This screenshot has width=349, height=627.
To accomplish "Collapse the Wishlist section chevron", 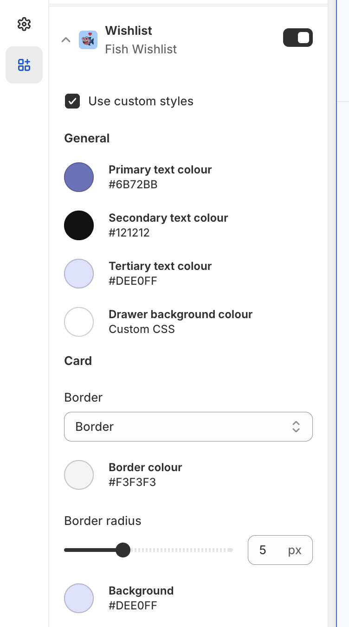I will point(66,40).
